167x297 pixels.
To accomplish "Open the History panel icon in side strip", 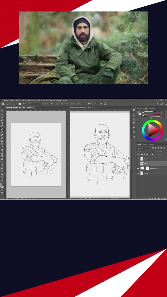I will [134, 110].
